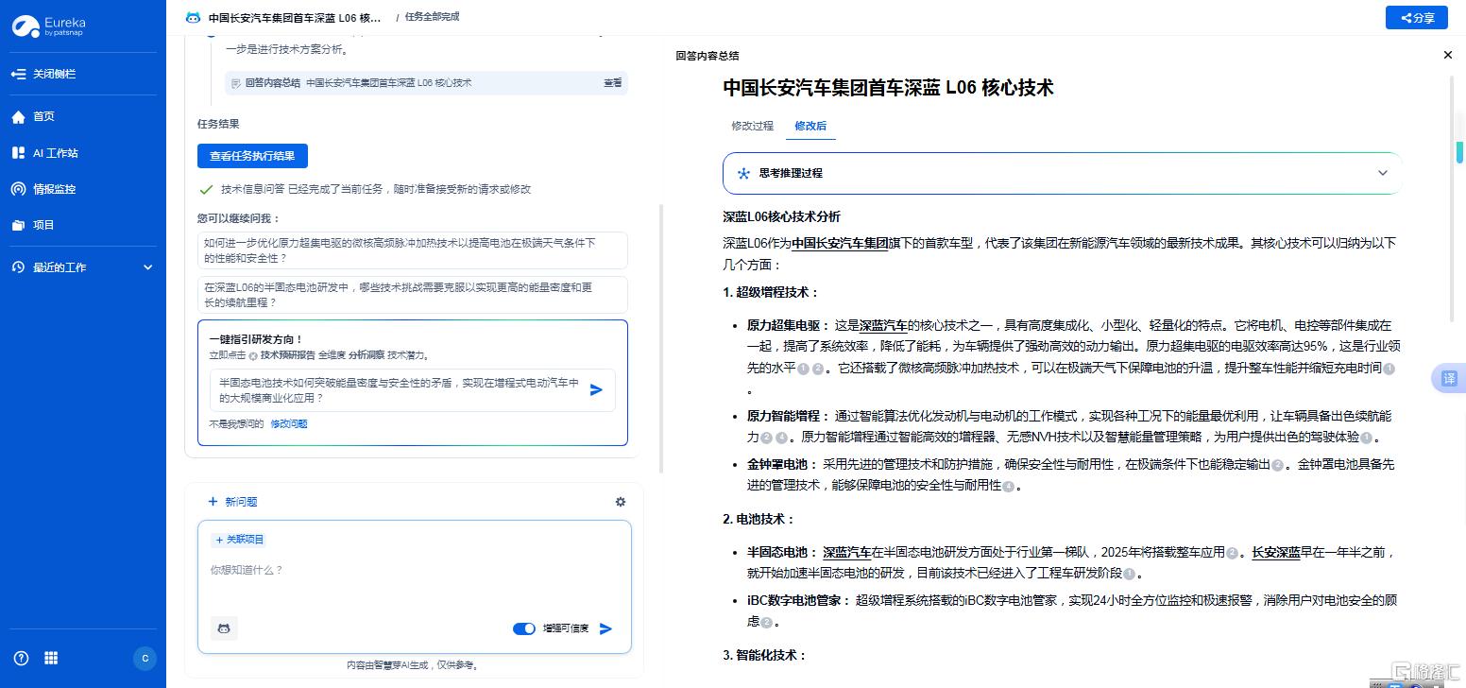Click 查看任务执行结果 button
The height and width of the screenshot is (688, 1466).
tap(252, 156)
